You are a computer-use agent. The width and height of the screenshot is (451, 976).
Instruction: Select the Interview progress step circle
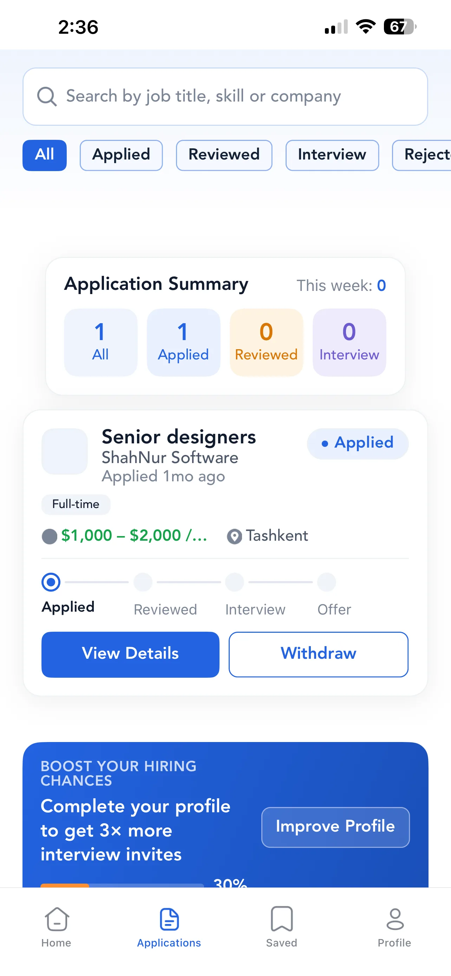(x=234, y=582)
